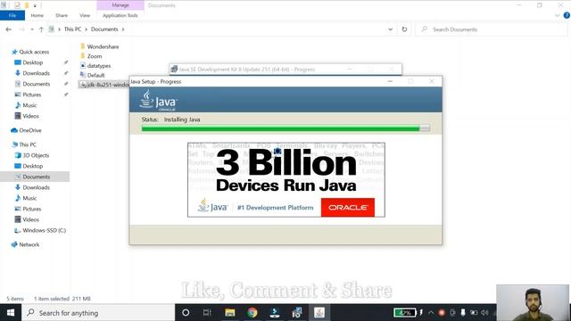Click the battery percentage indicator
571x321 pixels.
(404, 312)
